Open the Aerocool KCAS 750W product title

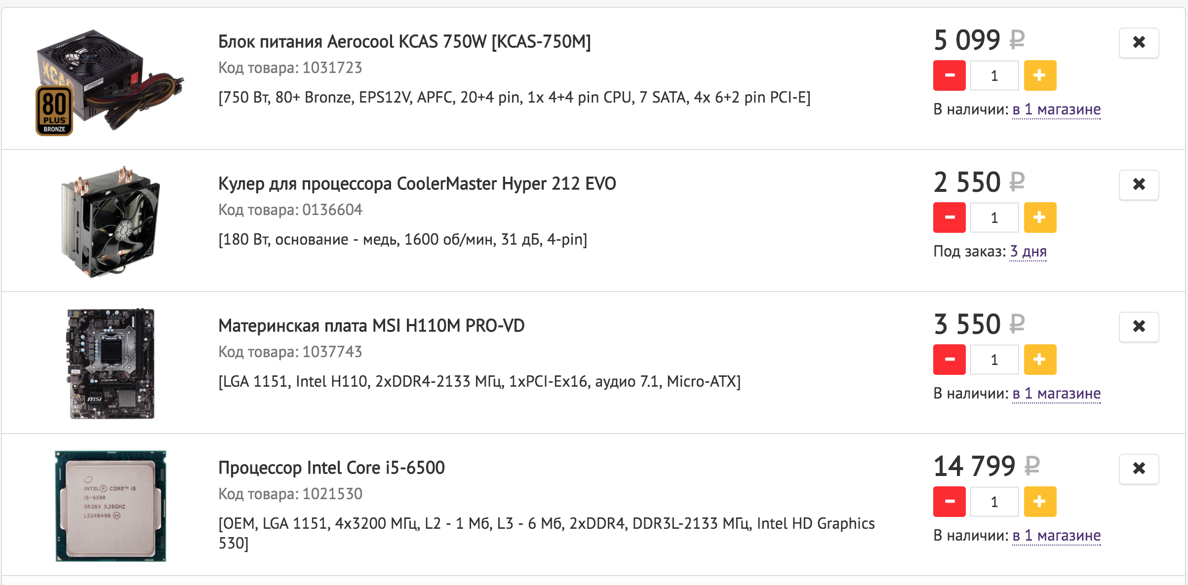click(x=404, y=42)
